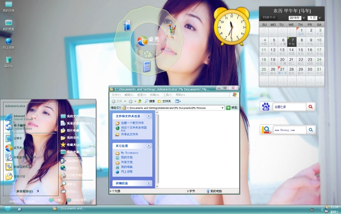Open the 查看(V) menu in Explorer

point(141,95)
